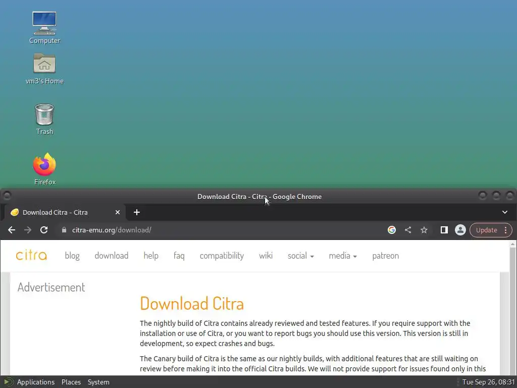517x388 pixels.
Task: Open Chrome's three-dot menu
Action: point(505,230)
